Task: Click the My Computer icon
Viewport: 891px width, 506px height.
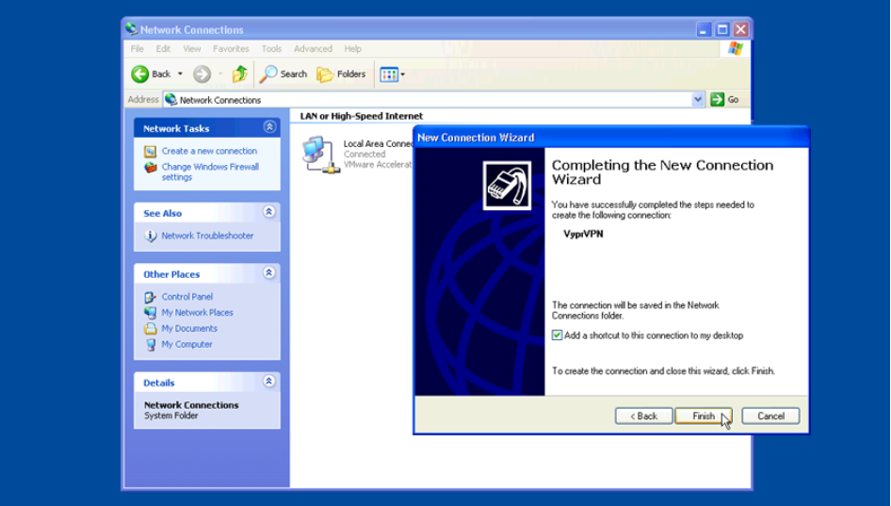Action: tap(150, 345)
